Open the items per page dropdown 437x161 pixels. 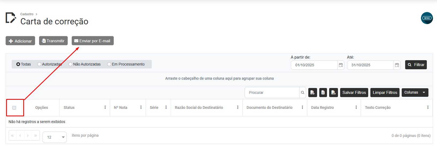coord(55,137)
